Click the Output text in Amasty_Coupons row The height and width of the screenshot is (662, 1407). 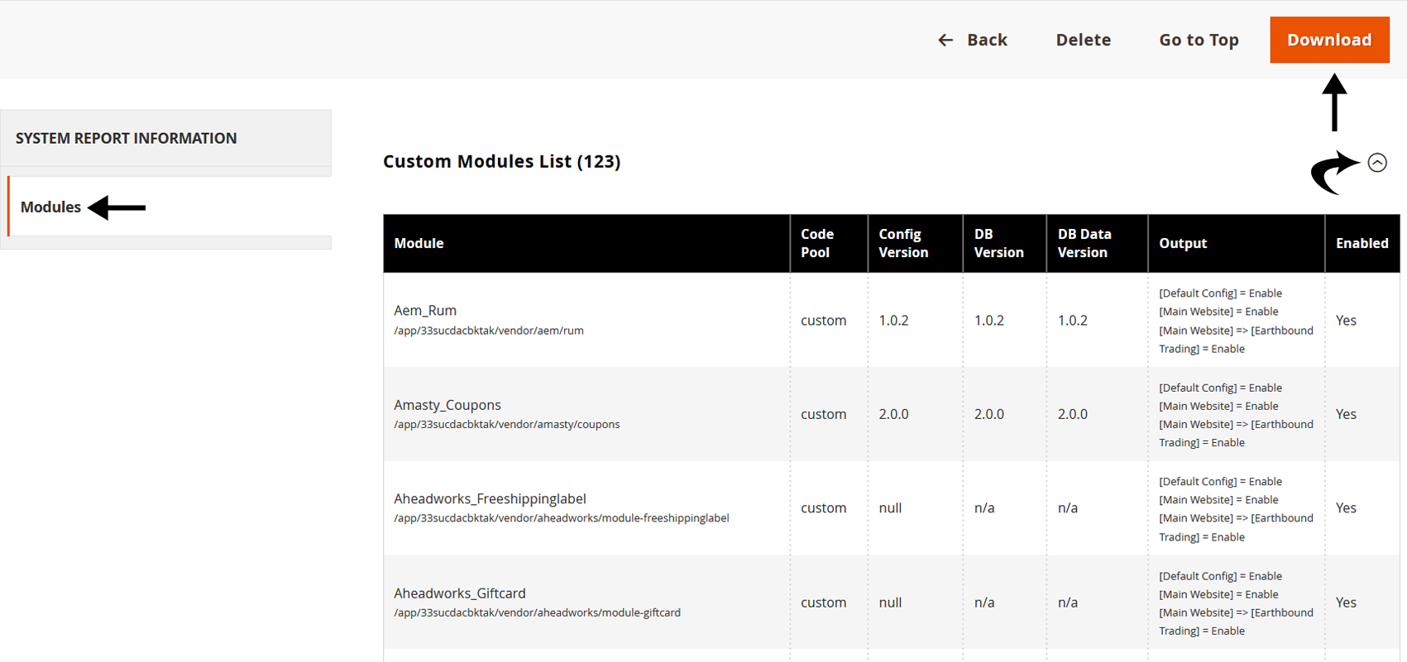click(1236, 415)
